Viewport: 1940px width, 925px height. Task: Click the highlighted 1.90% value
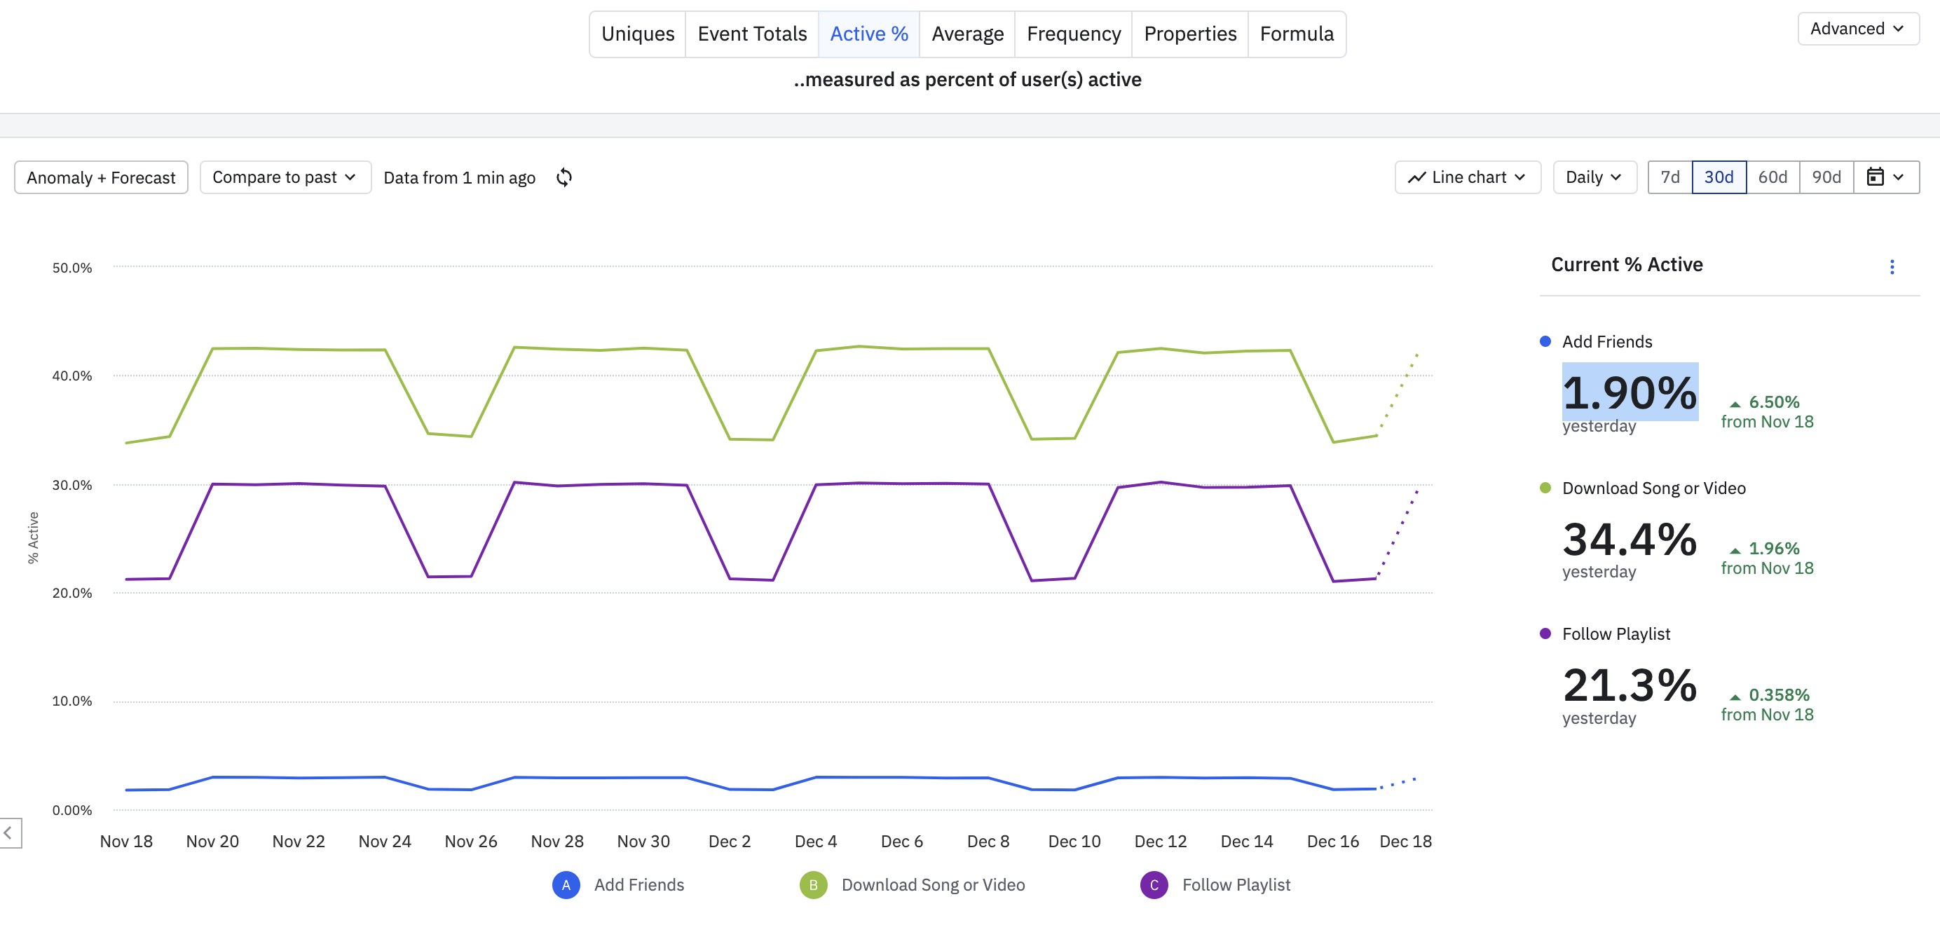pyautogui.click(x=1629, y=392)
